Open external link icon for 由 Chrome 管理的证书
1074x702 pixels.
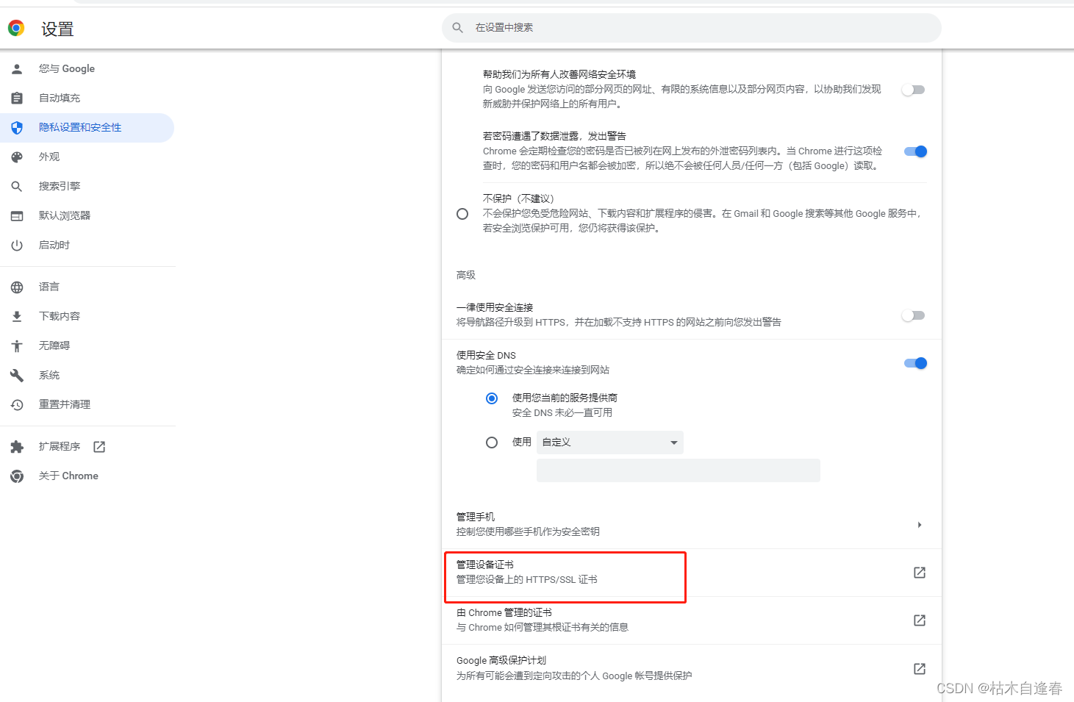tap(920, 620)
